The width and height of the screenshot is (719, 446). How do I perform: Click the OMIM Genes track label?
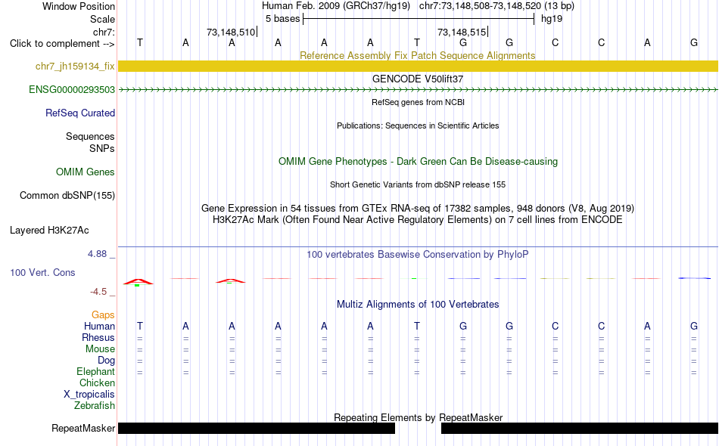point(85,172)
